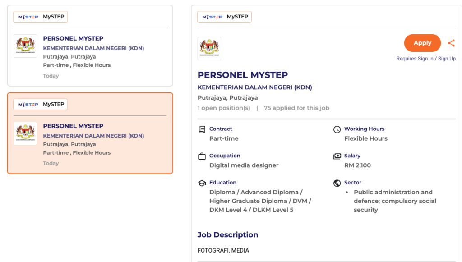The height and width of the screenshot is (262, 462).
Task: Click the crest logo on first job card
Action: pos(25,46)
